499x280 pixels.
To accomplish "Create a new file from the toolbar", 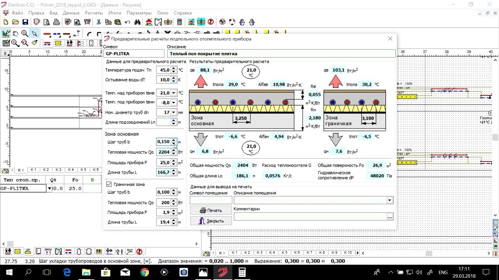I will [x=6, y=22].
